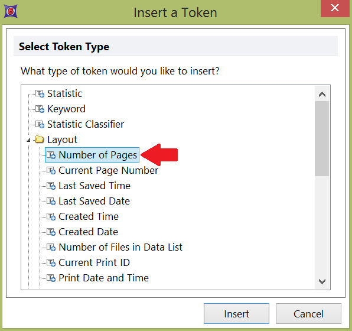Click the token icon beside Statistic Classifier
Screen dimensions: 352x331
tap(40, 124)
